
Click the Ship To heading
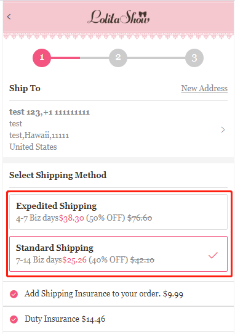(25, 88)
